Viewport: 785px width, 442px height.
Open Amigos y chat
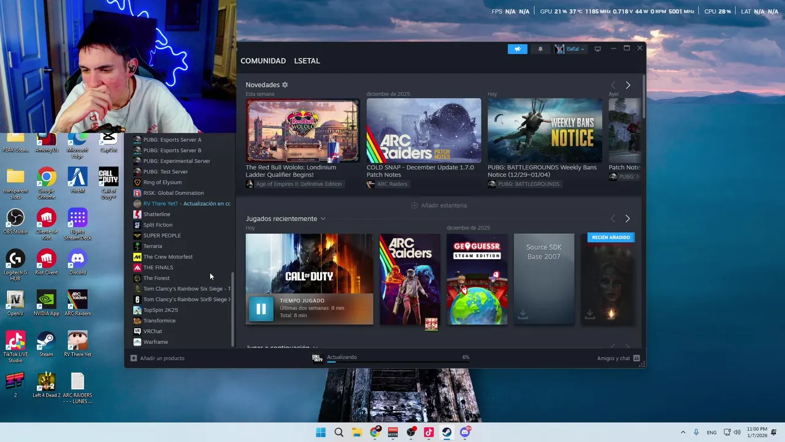coord(618,359)
